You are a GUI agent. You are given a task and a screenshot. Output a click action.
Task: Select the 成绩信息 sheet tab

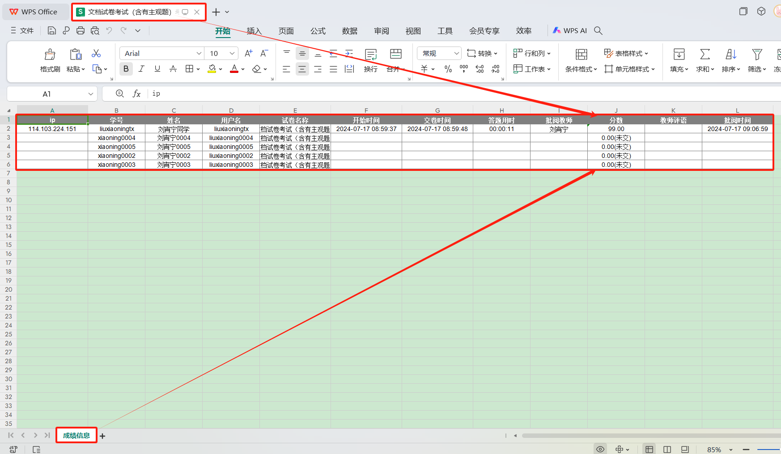76,435
